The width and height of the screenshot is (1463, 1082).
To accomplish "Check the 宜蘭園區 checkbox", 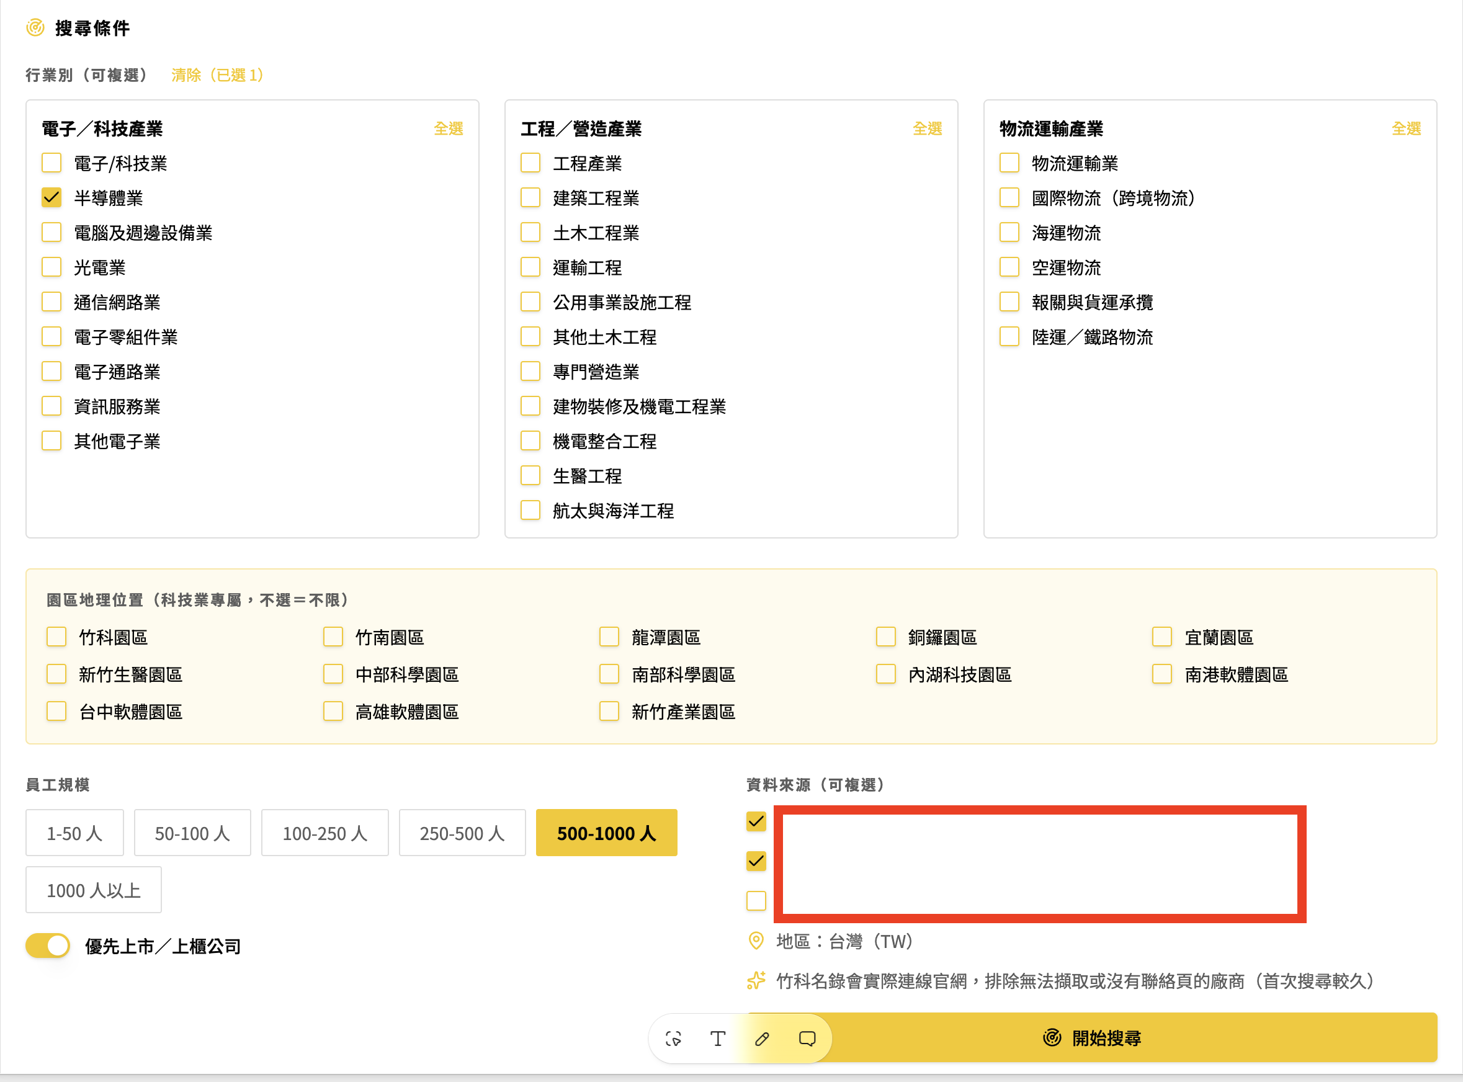I will [1161, 637].
